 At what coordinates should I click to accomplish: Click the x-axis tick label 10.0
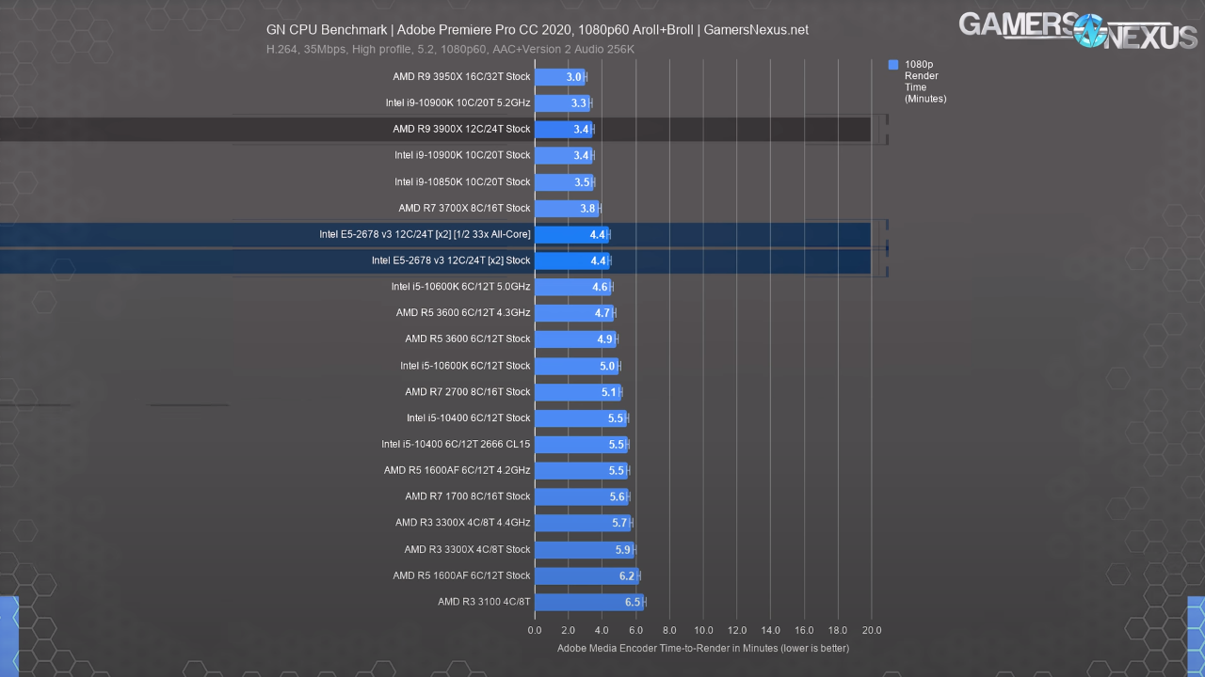pos(703,630)
